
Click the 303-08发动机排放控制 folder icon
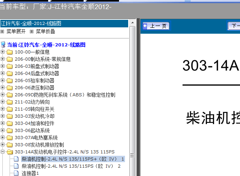pyautogui.click(x=10, y=145)
